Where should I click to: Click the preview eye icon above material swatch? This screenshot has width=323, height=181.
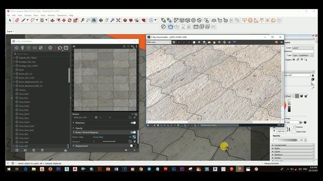[x=74, y=46]
